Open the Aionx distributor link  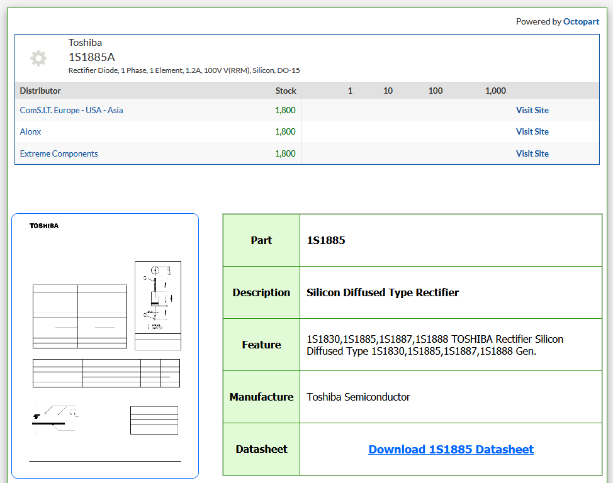click(x=30, y=131)
